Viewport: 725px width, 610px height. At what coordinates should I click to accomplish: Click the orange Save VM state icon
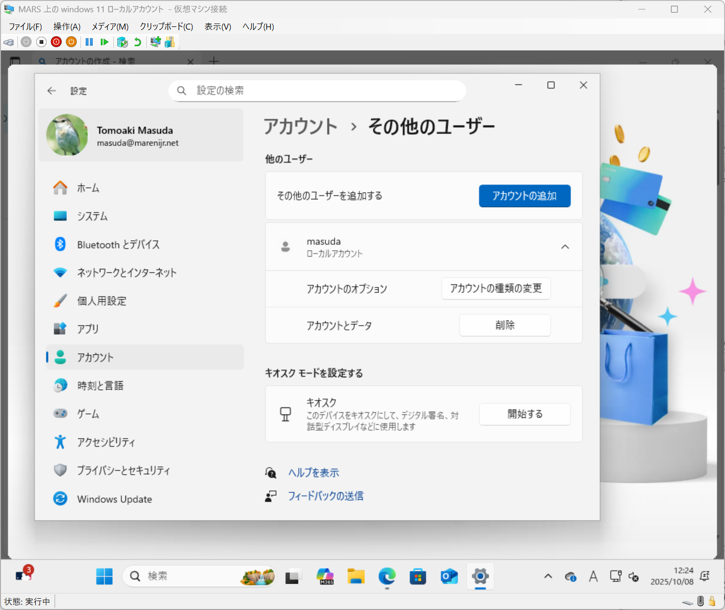(71, 42)
